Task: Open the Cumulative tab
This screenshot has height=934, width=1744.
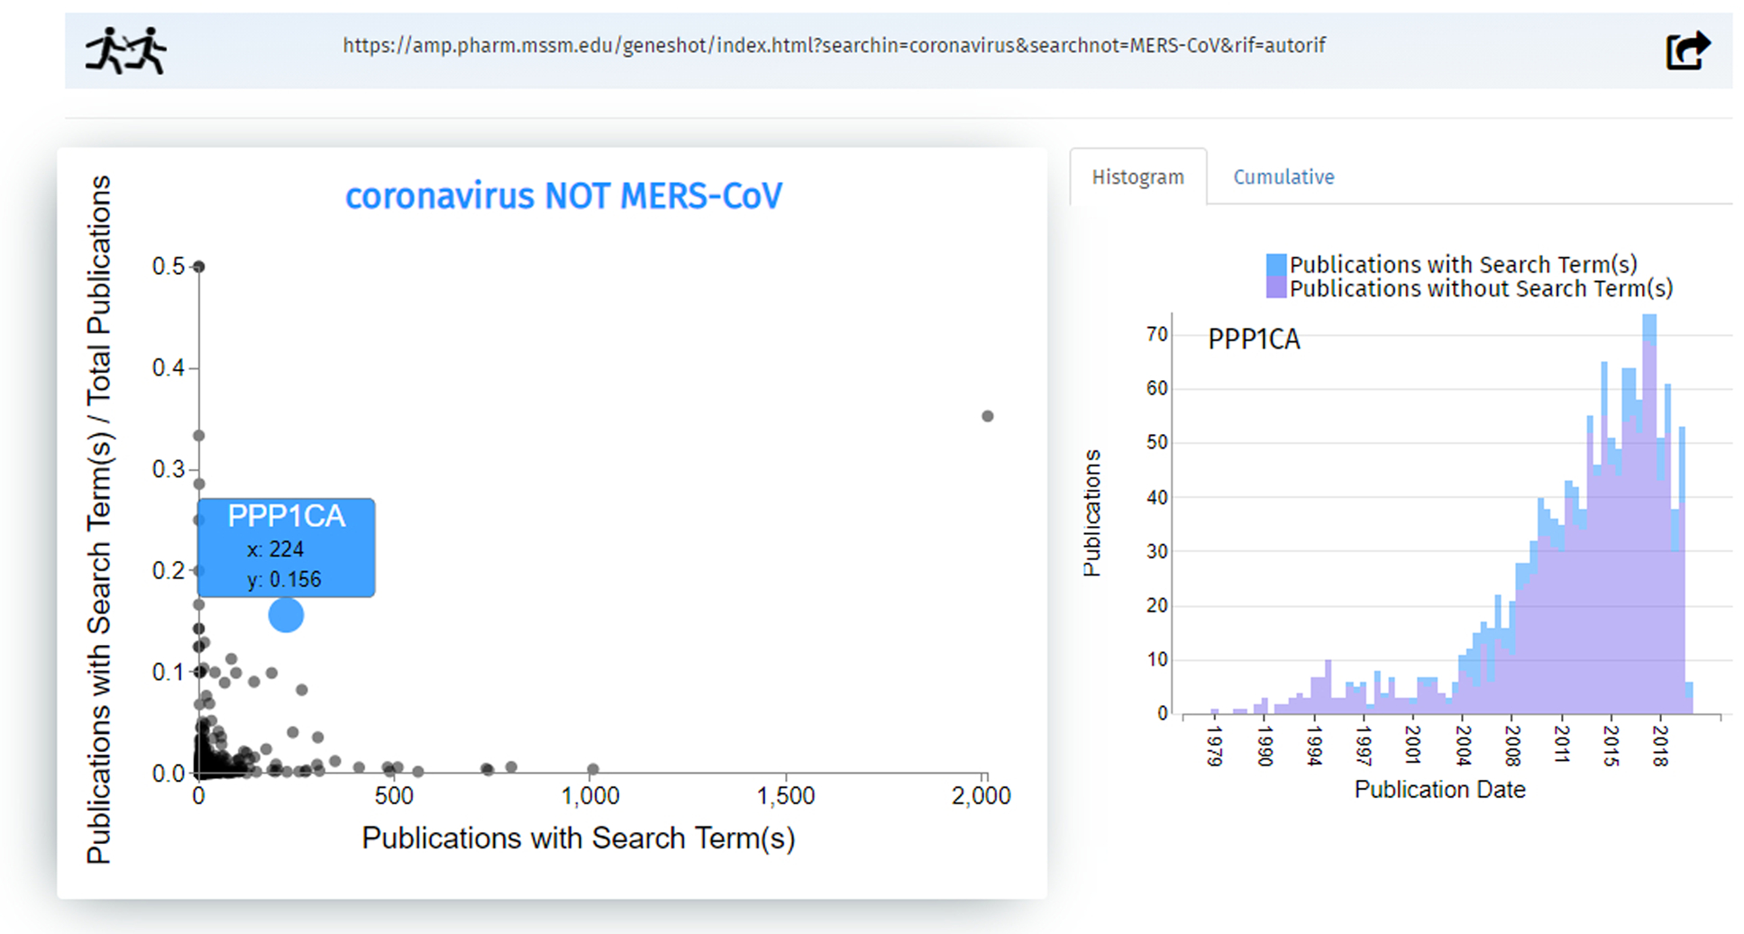Action: [1283, 177]
